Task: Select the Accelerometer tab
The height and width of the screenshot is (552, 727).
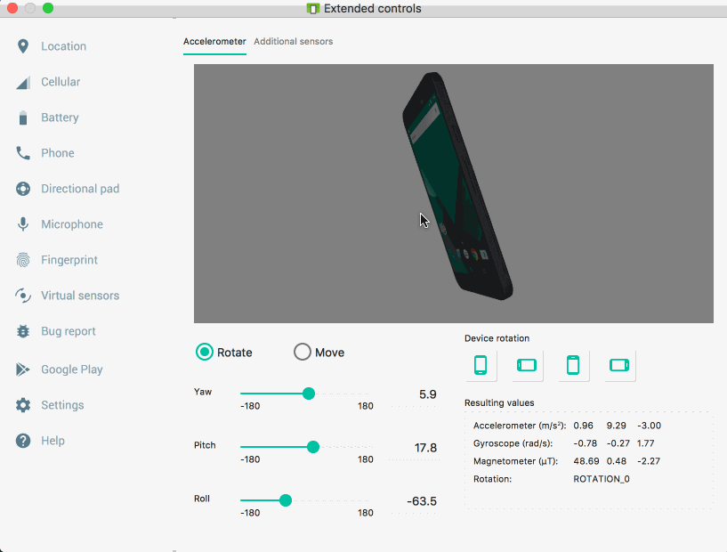Action: pyautogui.click(x=214, y=41)
